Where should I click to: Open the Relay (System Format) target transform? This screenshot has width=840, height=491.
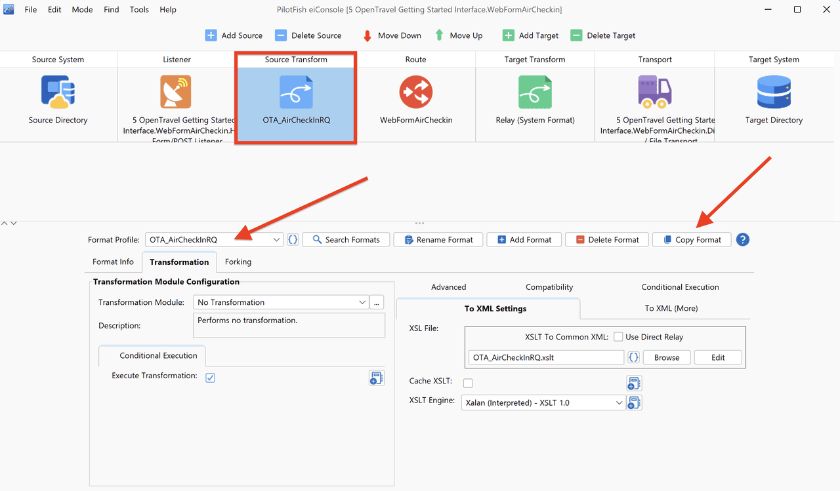[535, 92]
